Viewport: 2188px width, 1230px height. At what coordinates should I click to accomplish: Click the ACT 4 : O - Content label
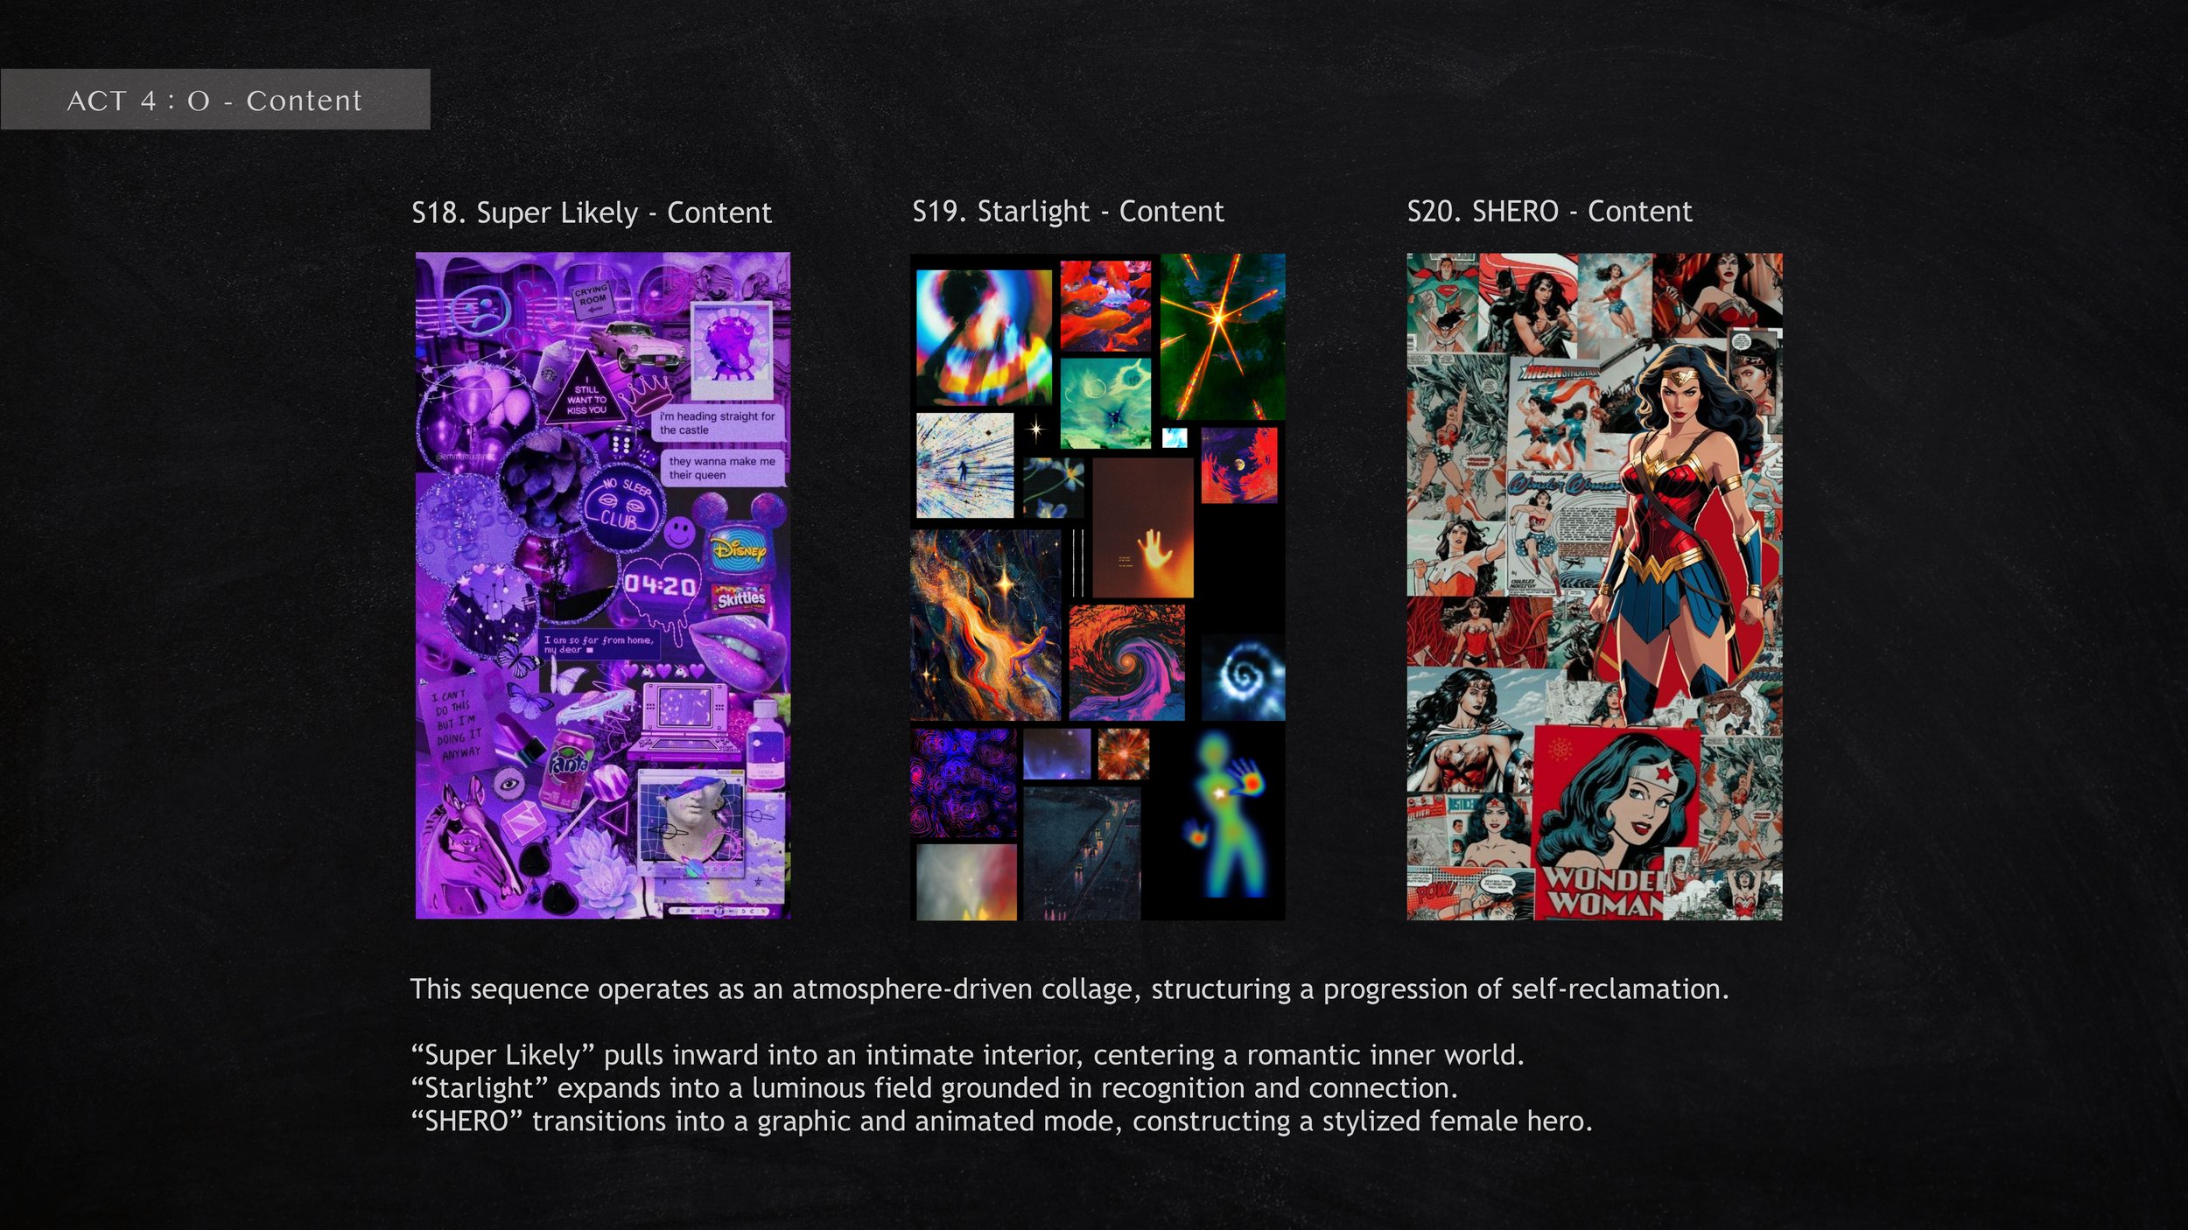tap(214, 101)
